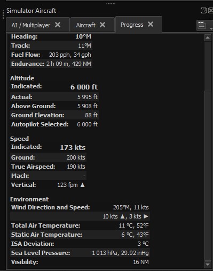
Task: Click Autopilot Selected value 6 000 ft
Action: 87,124
